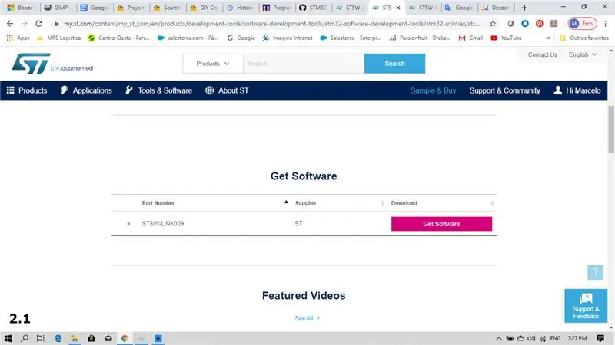Image resolution: width=615 pixels, height=345 pixels.
Task: Open Support & Feedback widget
Action: (586, 306)
